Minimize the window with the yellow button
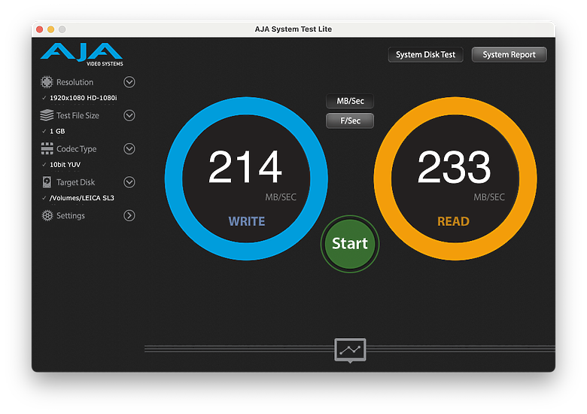 (51, 29)
